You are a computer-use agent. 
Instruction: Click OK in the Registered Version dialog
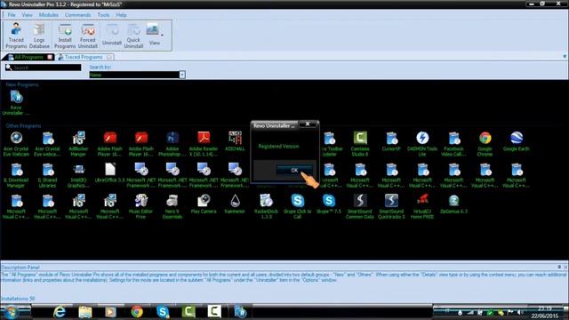[294, 170]
